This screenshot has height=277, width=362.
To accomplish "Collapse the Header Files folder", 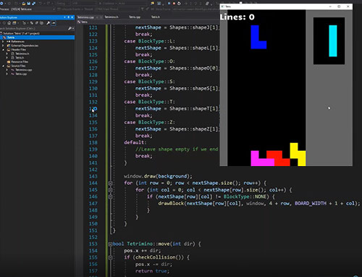I will (4, 49).
